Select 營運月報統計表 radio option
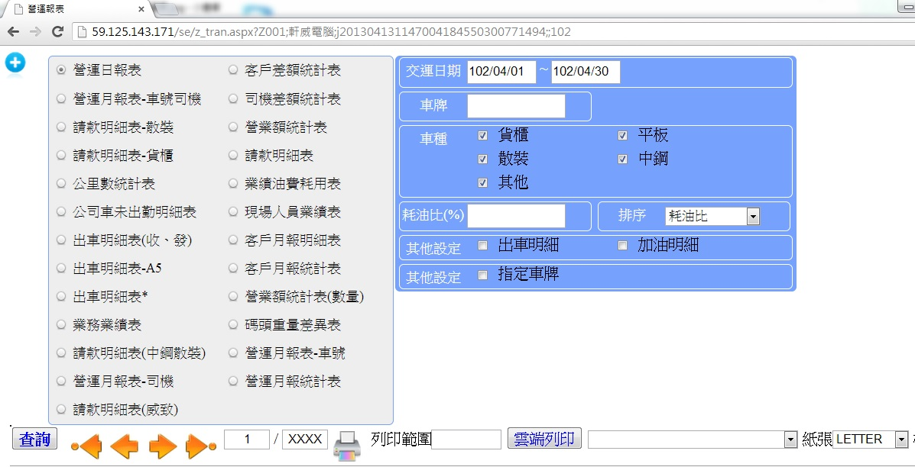 tap(233, 382)
